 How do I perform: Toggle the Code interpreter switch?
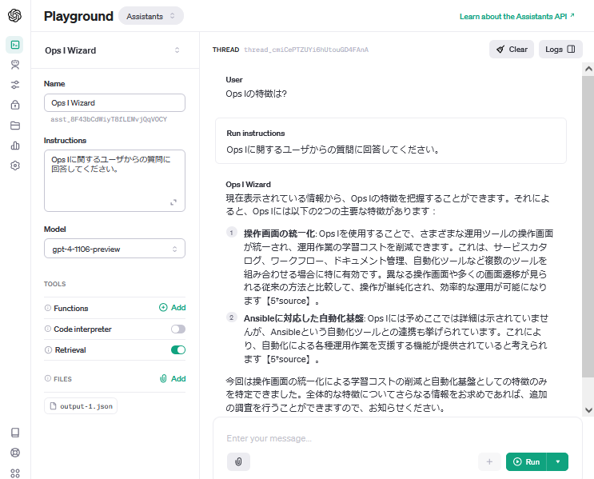coord(178,329)
